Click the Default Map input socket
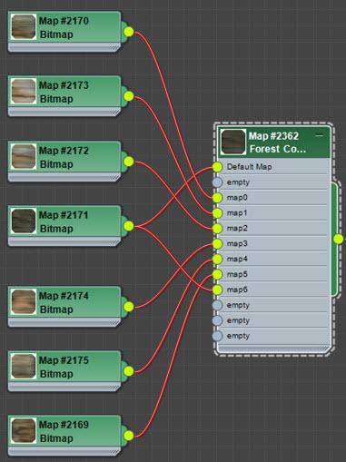 point(217,167)
